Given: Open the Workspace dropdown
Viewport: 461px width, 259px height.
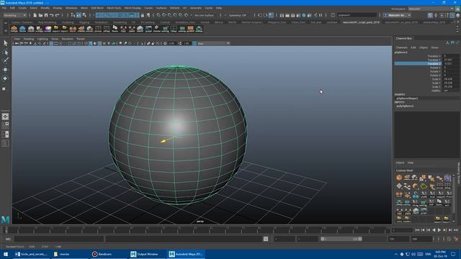Looking at the screenshot, I should 431,9.
